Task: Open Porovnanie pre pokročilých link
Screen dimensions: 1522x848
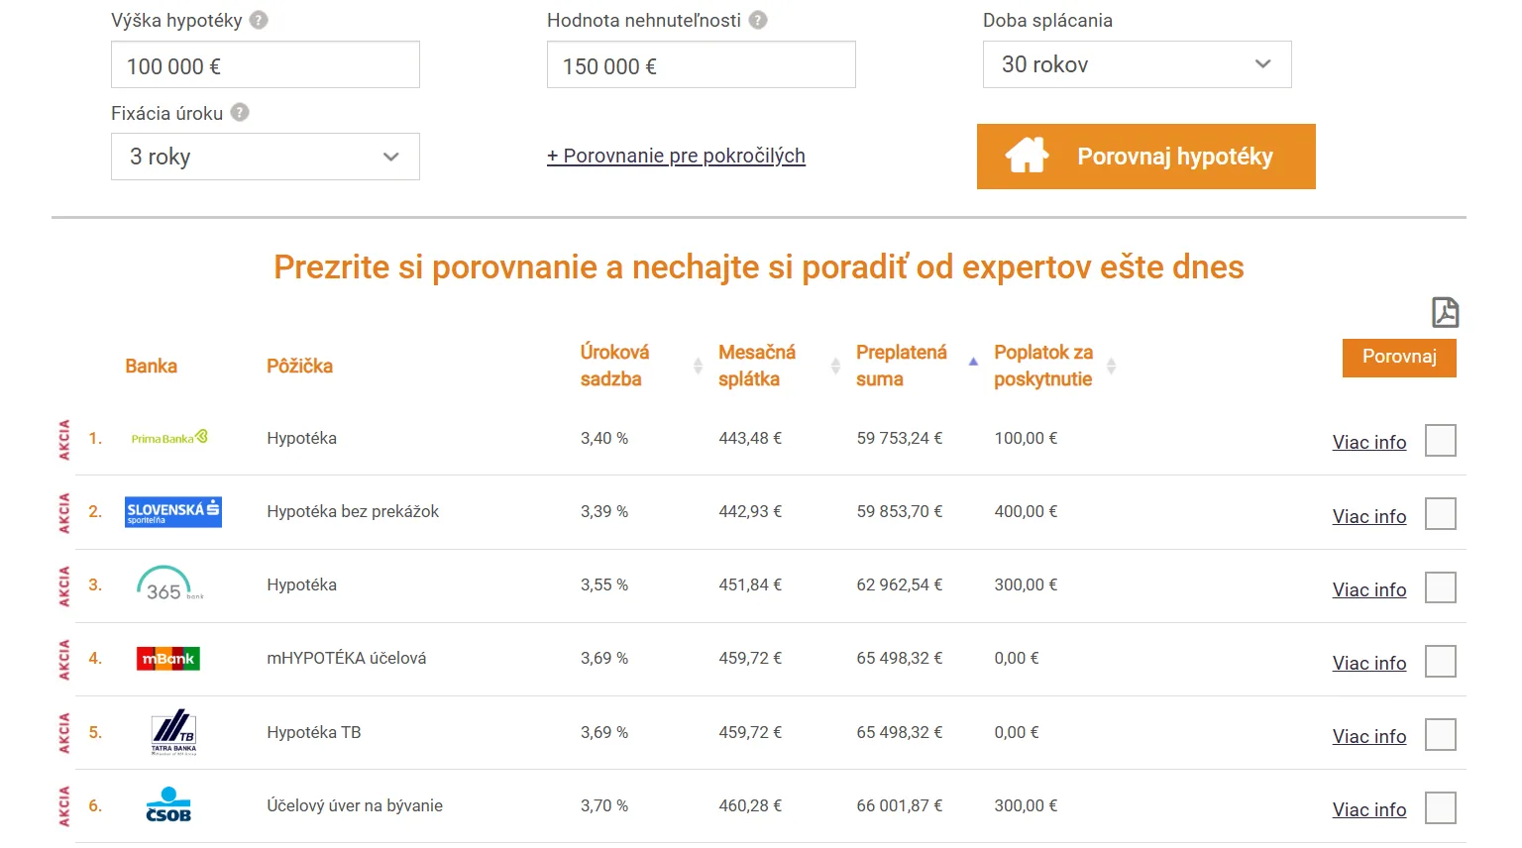Action: tap(676, 156)
